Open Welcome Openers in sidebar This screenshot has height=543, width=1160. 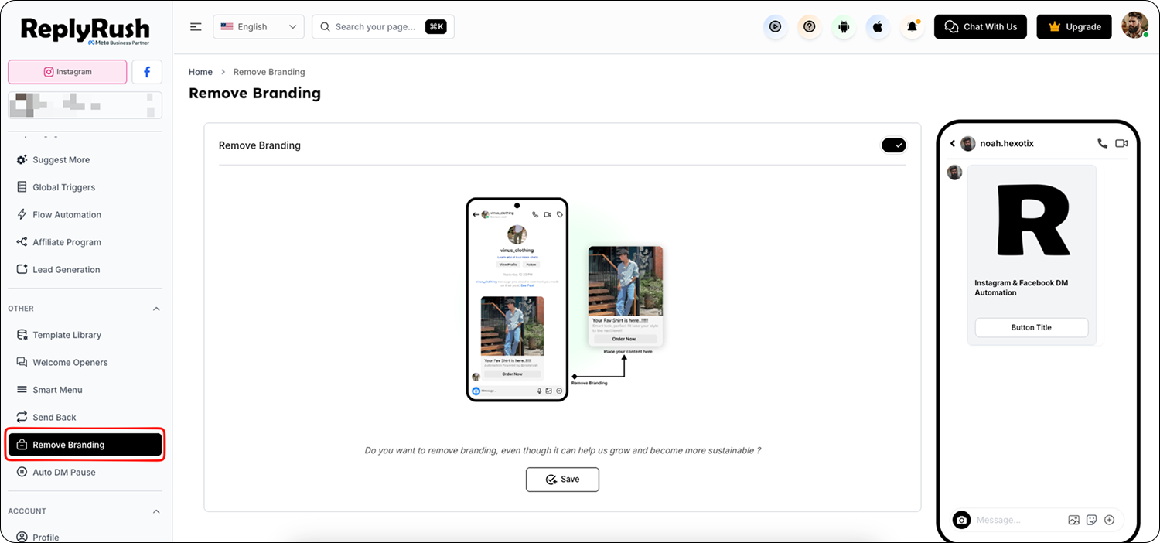pyautogui.click(x=85, y=363)
